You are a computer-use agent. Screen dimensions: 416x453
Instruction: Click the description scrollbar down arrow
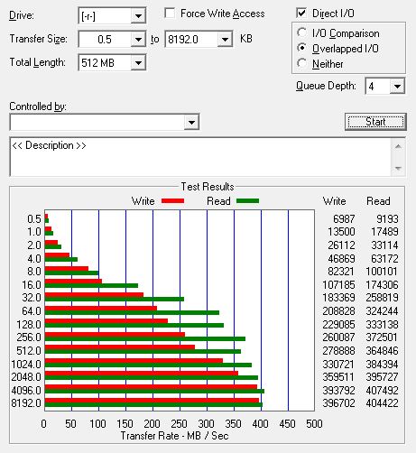398,168
